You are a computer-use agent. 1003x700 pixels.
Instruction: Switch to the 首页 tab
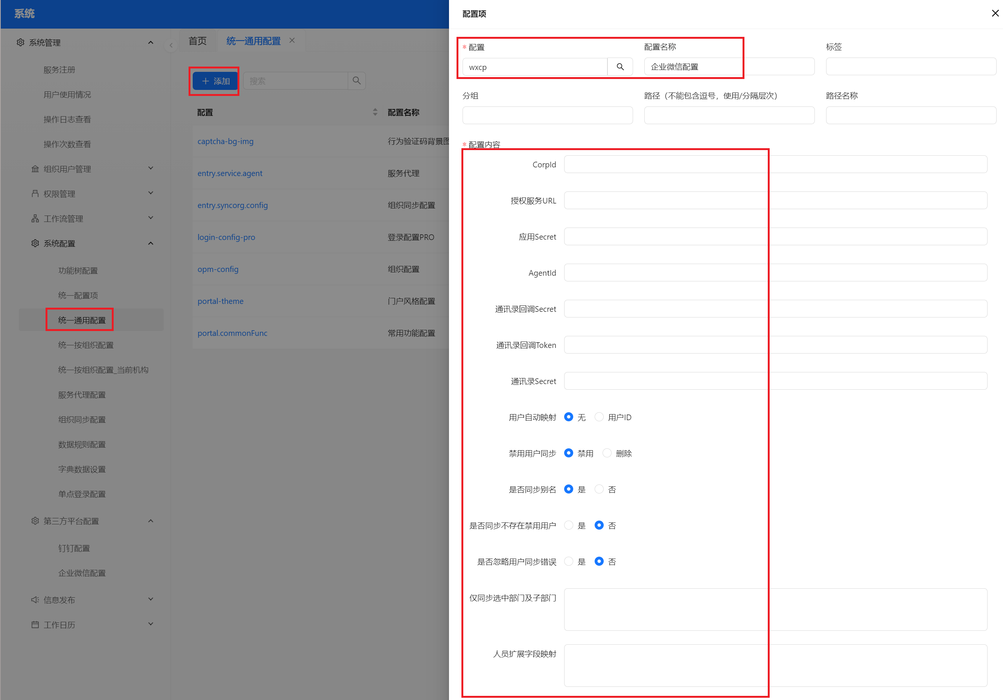(x=198, y=41)
